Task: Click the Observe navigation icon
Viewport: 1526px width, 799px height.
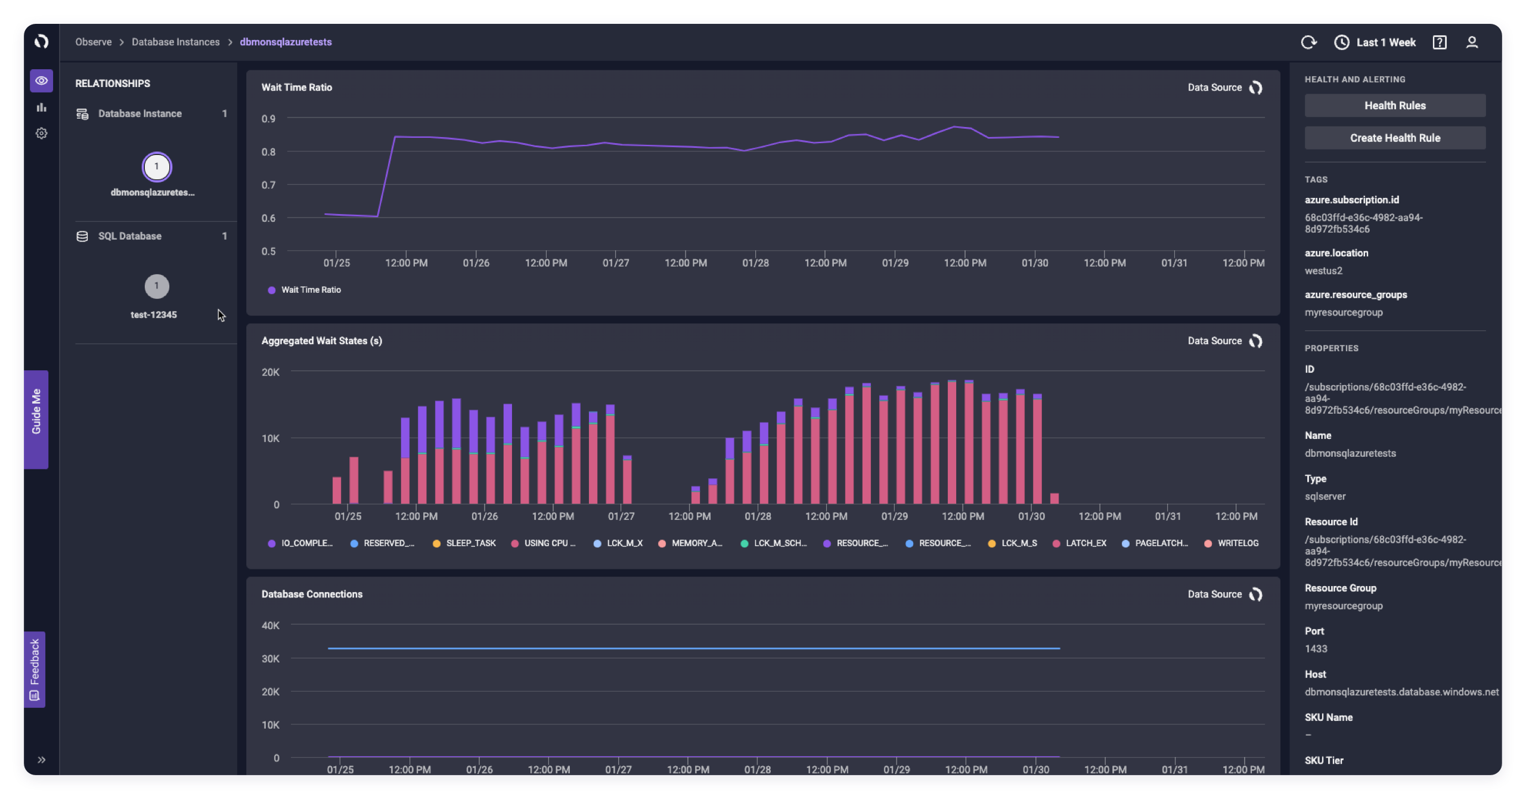Action: point(41,80)
